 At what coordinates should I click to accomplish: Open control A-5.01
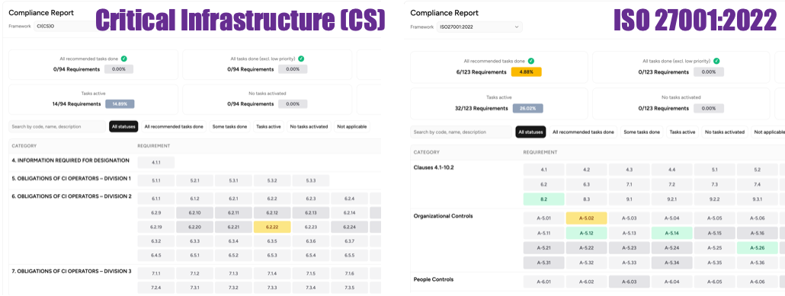pyautogui.click(x=543, y=218)
